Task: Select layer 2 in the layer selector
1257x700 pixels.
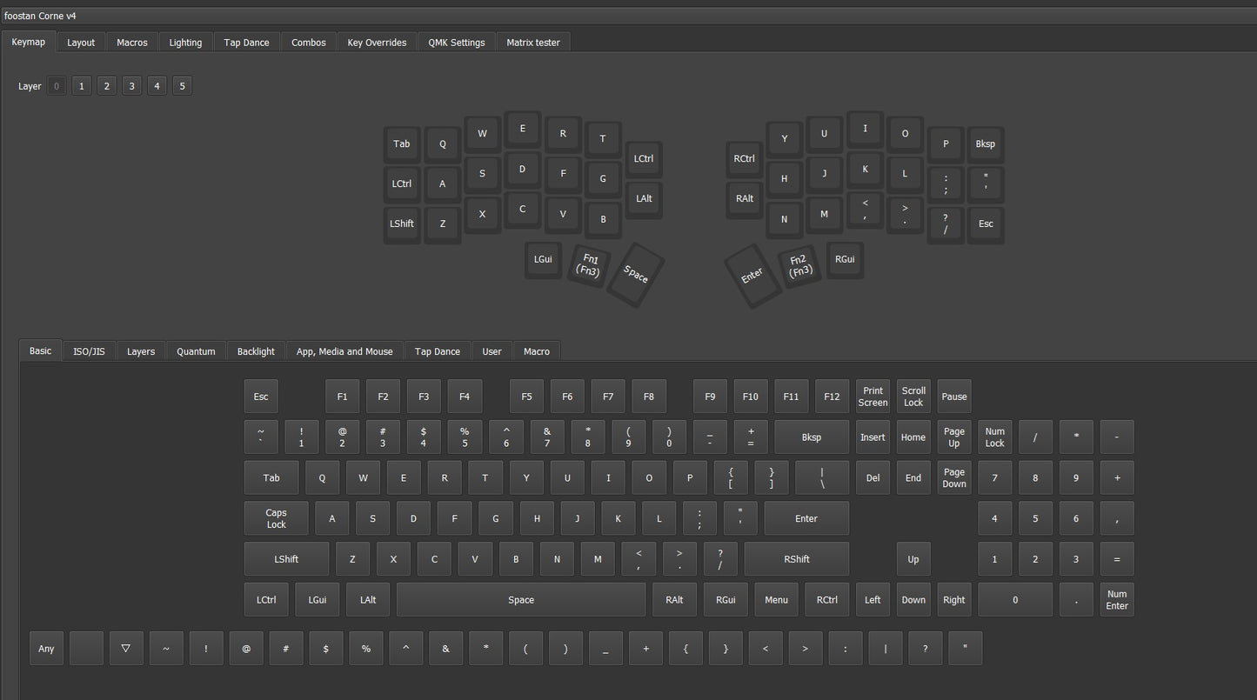Action: click(106, 85)
